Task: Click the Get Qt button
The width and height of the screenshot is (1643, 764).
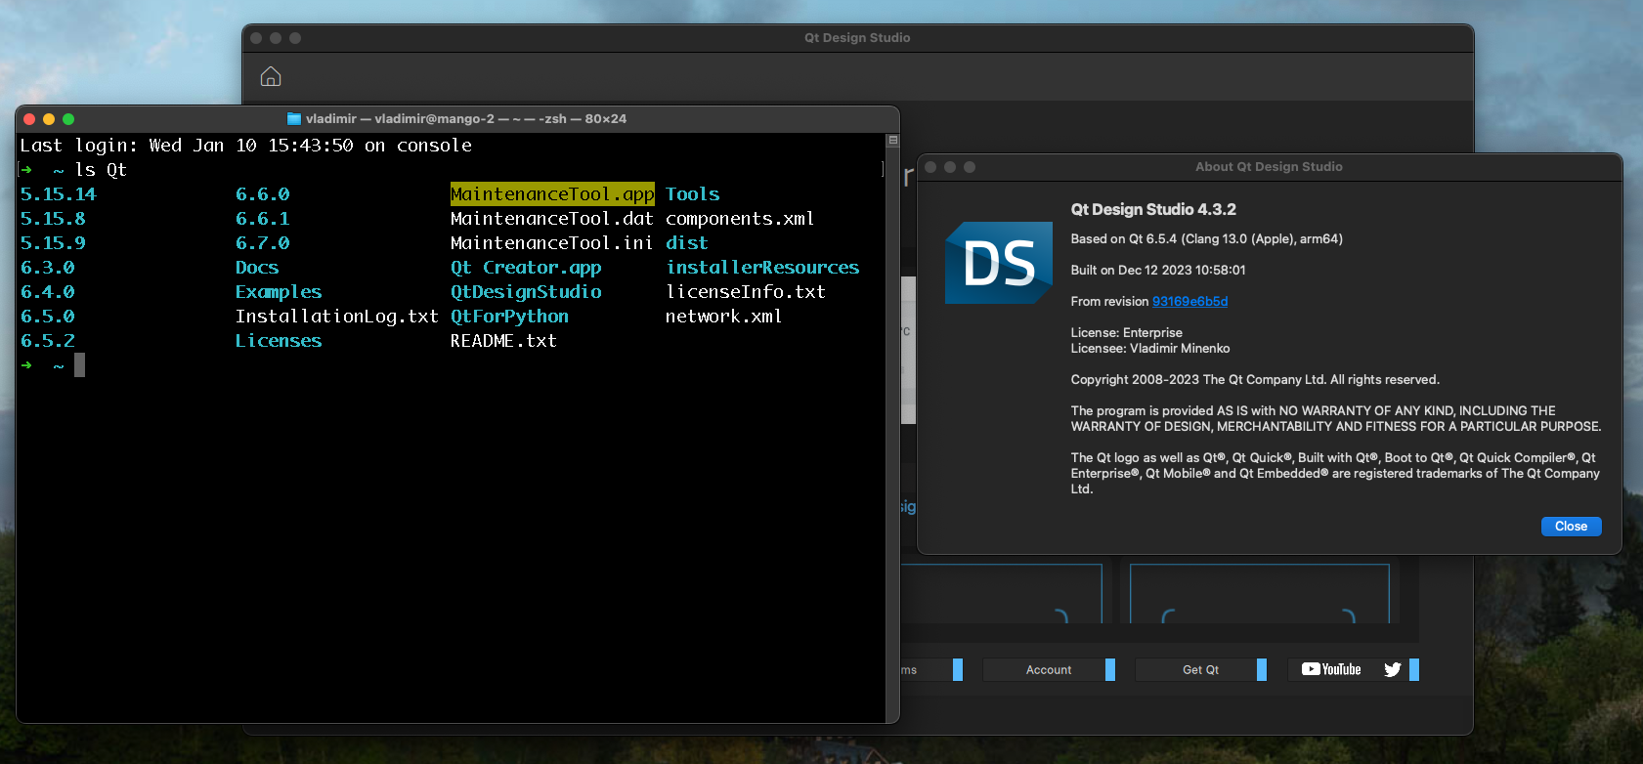Action: (x=1200, y=669)
